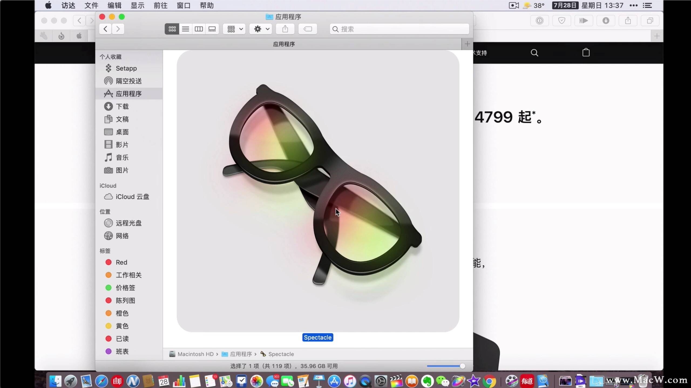
Task: Open System Preferences from the Dock
Action: [x=381, y=381]
